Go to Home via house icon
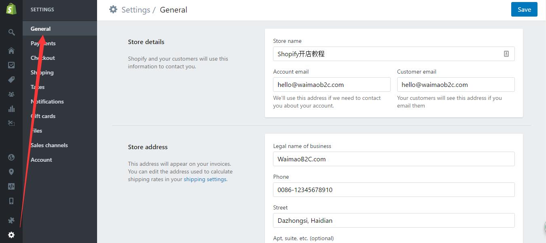This screenshot has height=243, width=546. pos(11,51)
